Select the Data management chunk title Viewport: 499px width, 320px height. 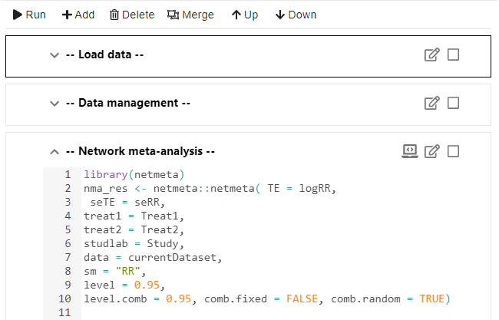coord(128,103)
